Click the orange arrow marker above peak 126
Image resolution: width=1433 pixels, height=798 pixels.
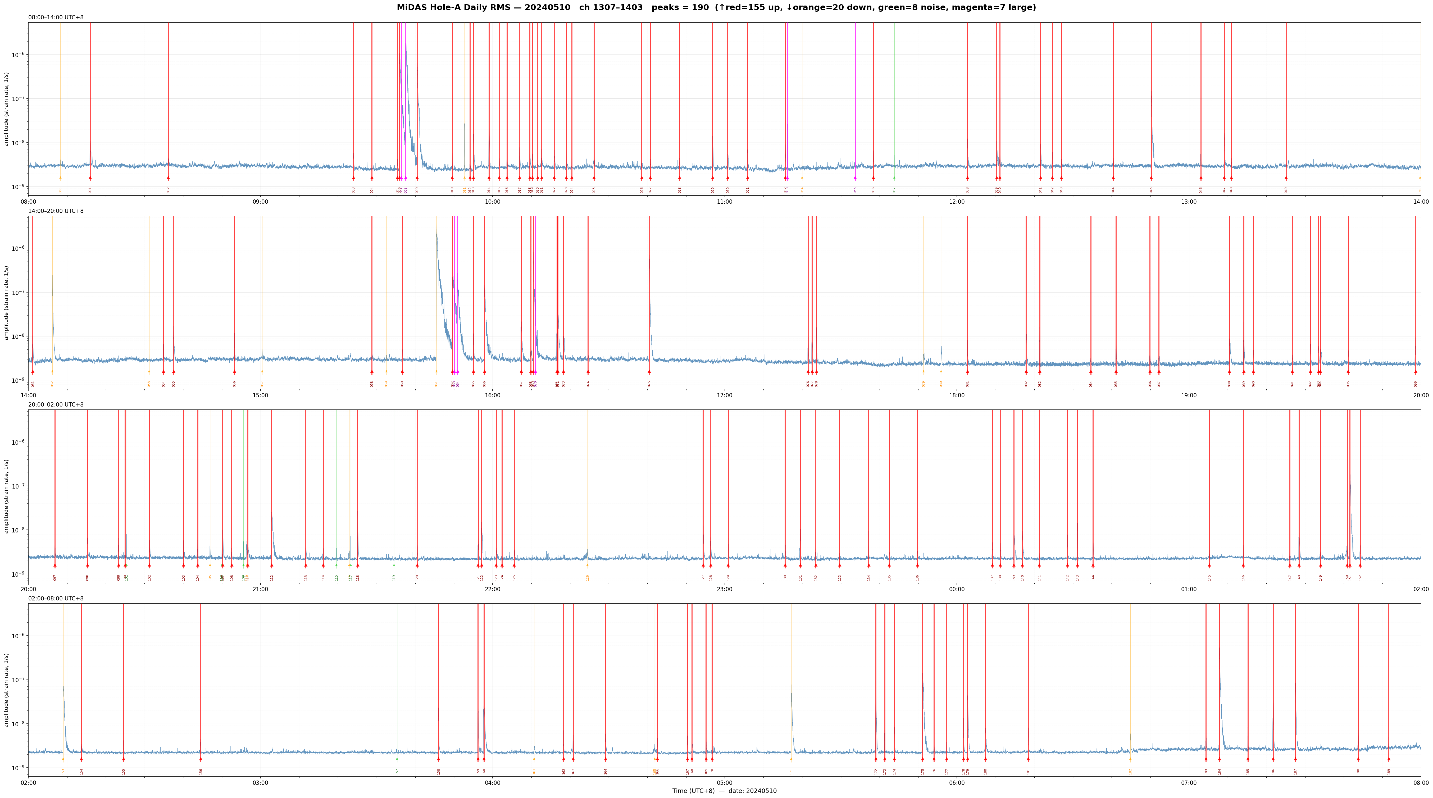[588, 565]
